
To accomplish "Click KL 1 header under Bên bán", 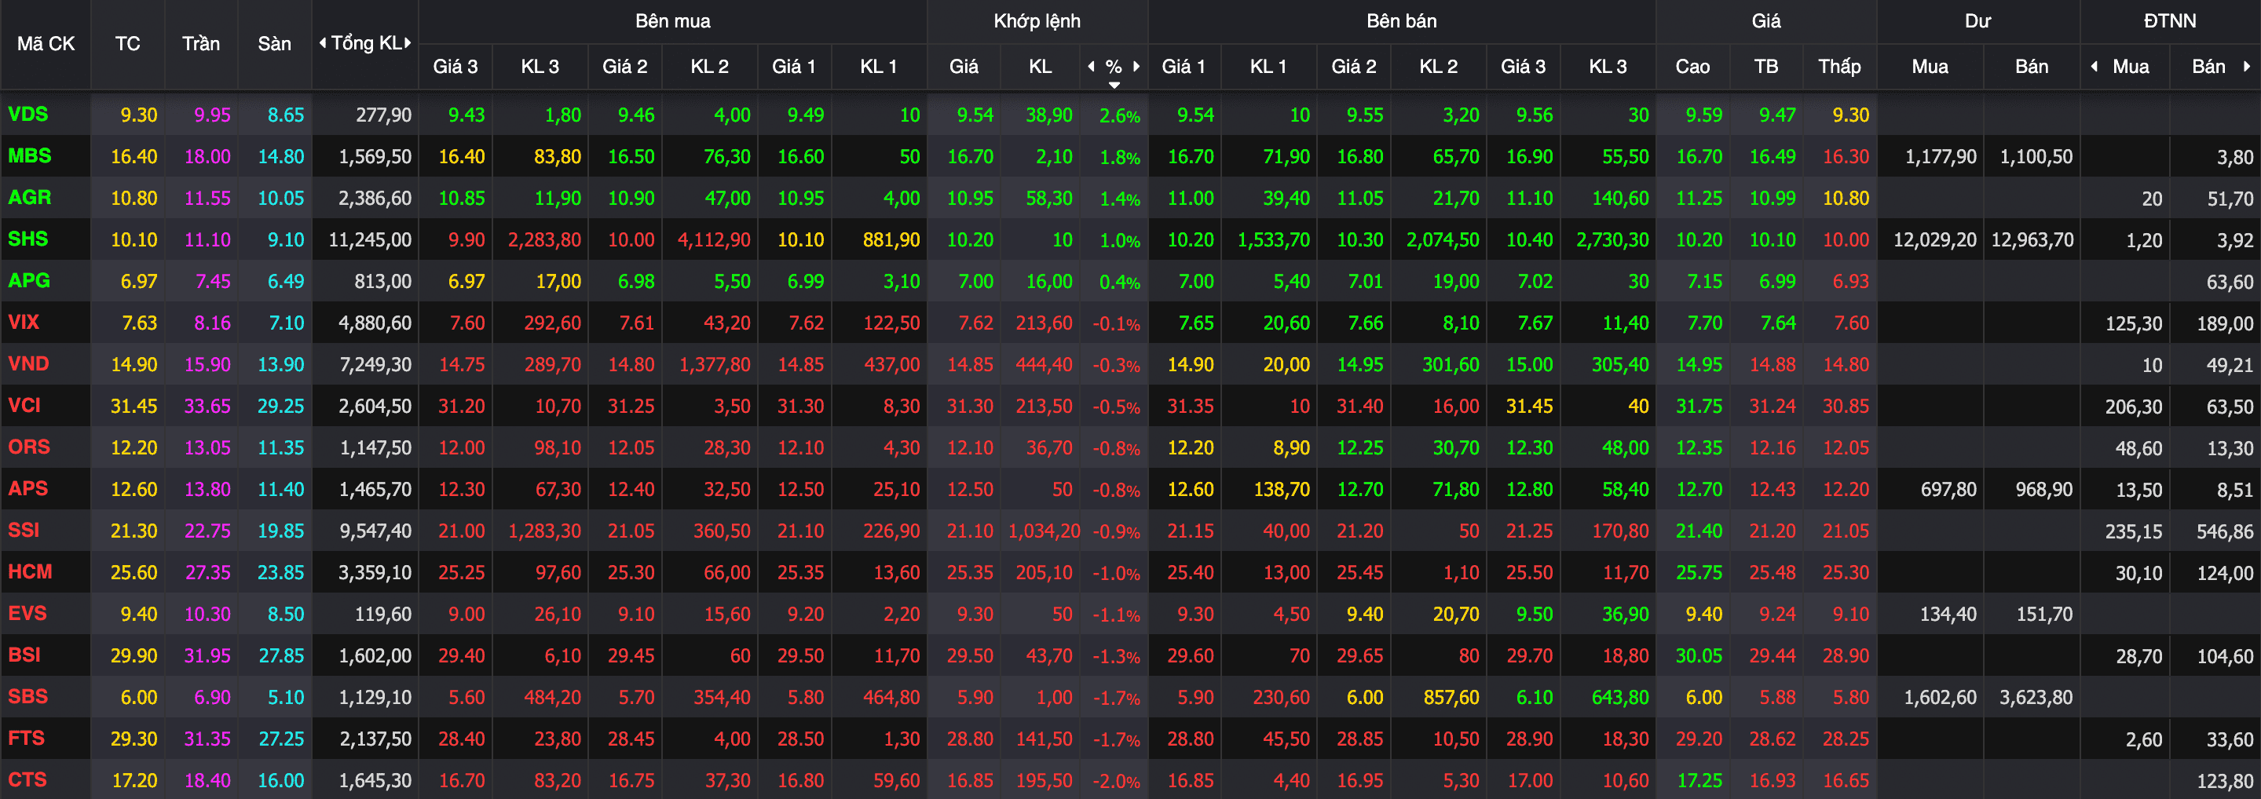I will click(1268, 67).
